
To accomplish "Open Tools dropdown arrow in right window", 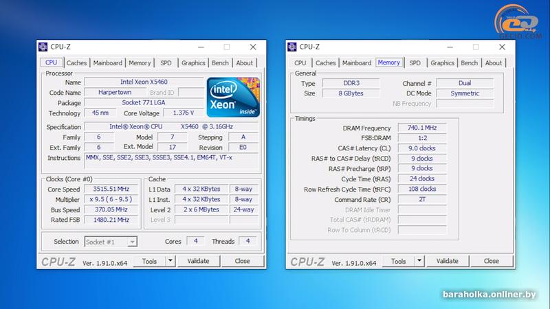I will point(419,261).
